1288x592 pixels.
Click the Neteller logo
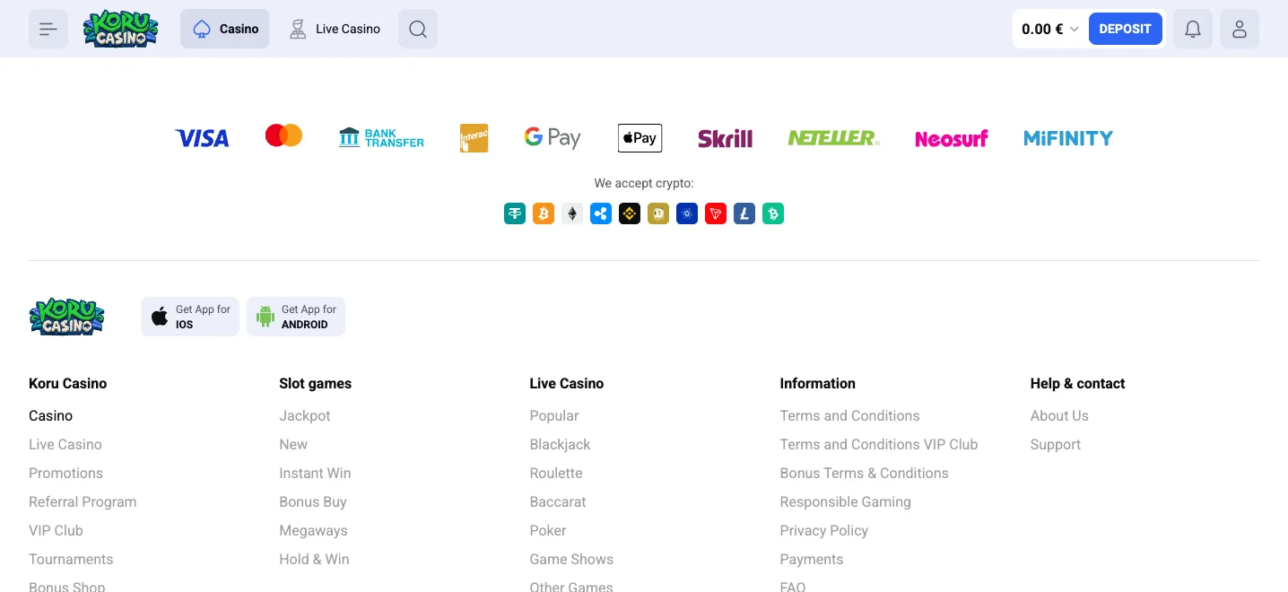(x=833, y=138)
